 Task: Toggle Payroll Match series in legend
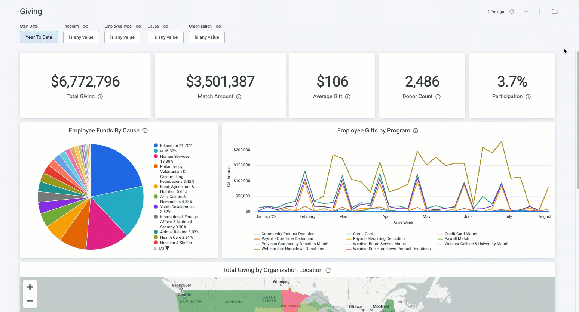(x=453, y=239)
